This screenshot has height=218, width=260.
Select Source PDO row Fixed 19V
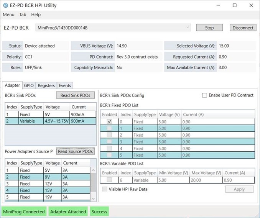coord(48,197)
